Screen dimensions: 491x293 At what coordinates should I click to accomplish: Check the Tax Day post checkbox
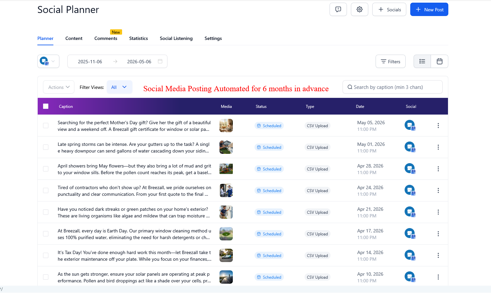click(x=46, y=255)
